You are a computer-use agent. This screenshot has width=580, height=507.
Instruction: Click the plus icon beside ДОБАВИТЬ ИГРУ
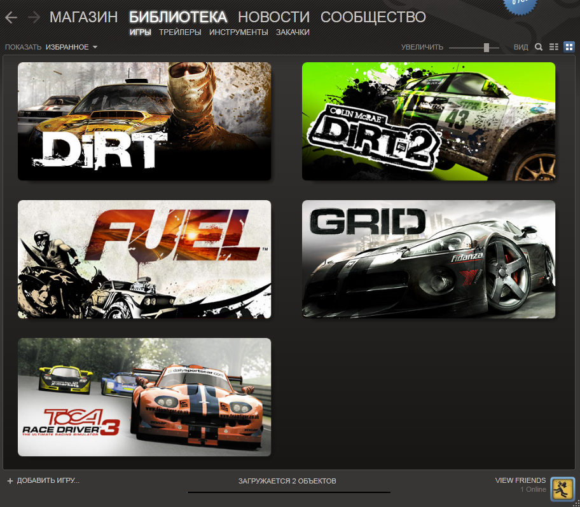point(10,481)
